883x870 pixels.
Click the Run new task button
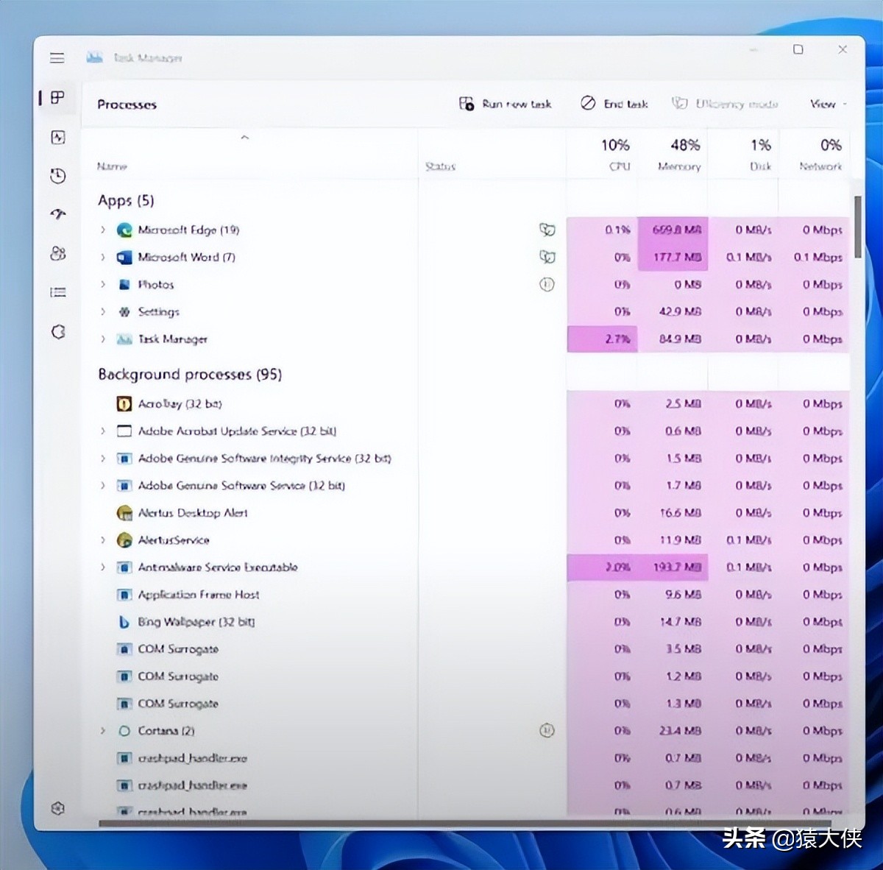coord(506,105)
